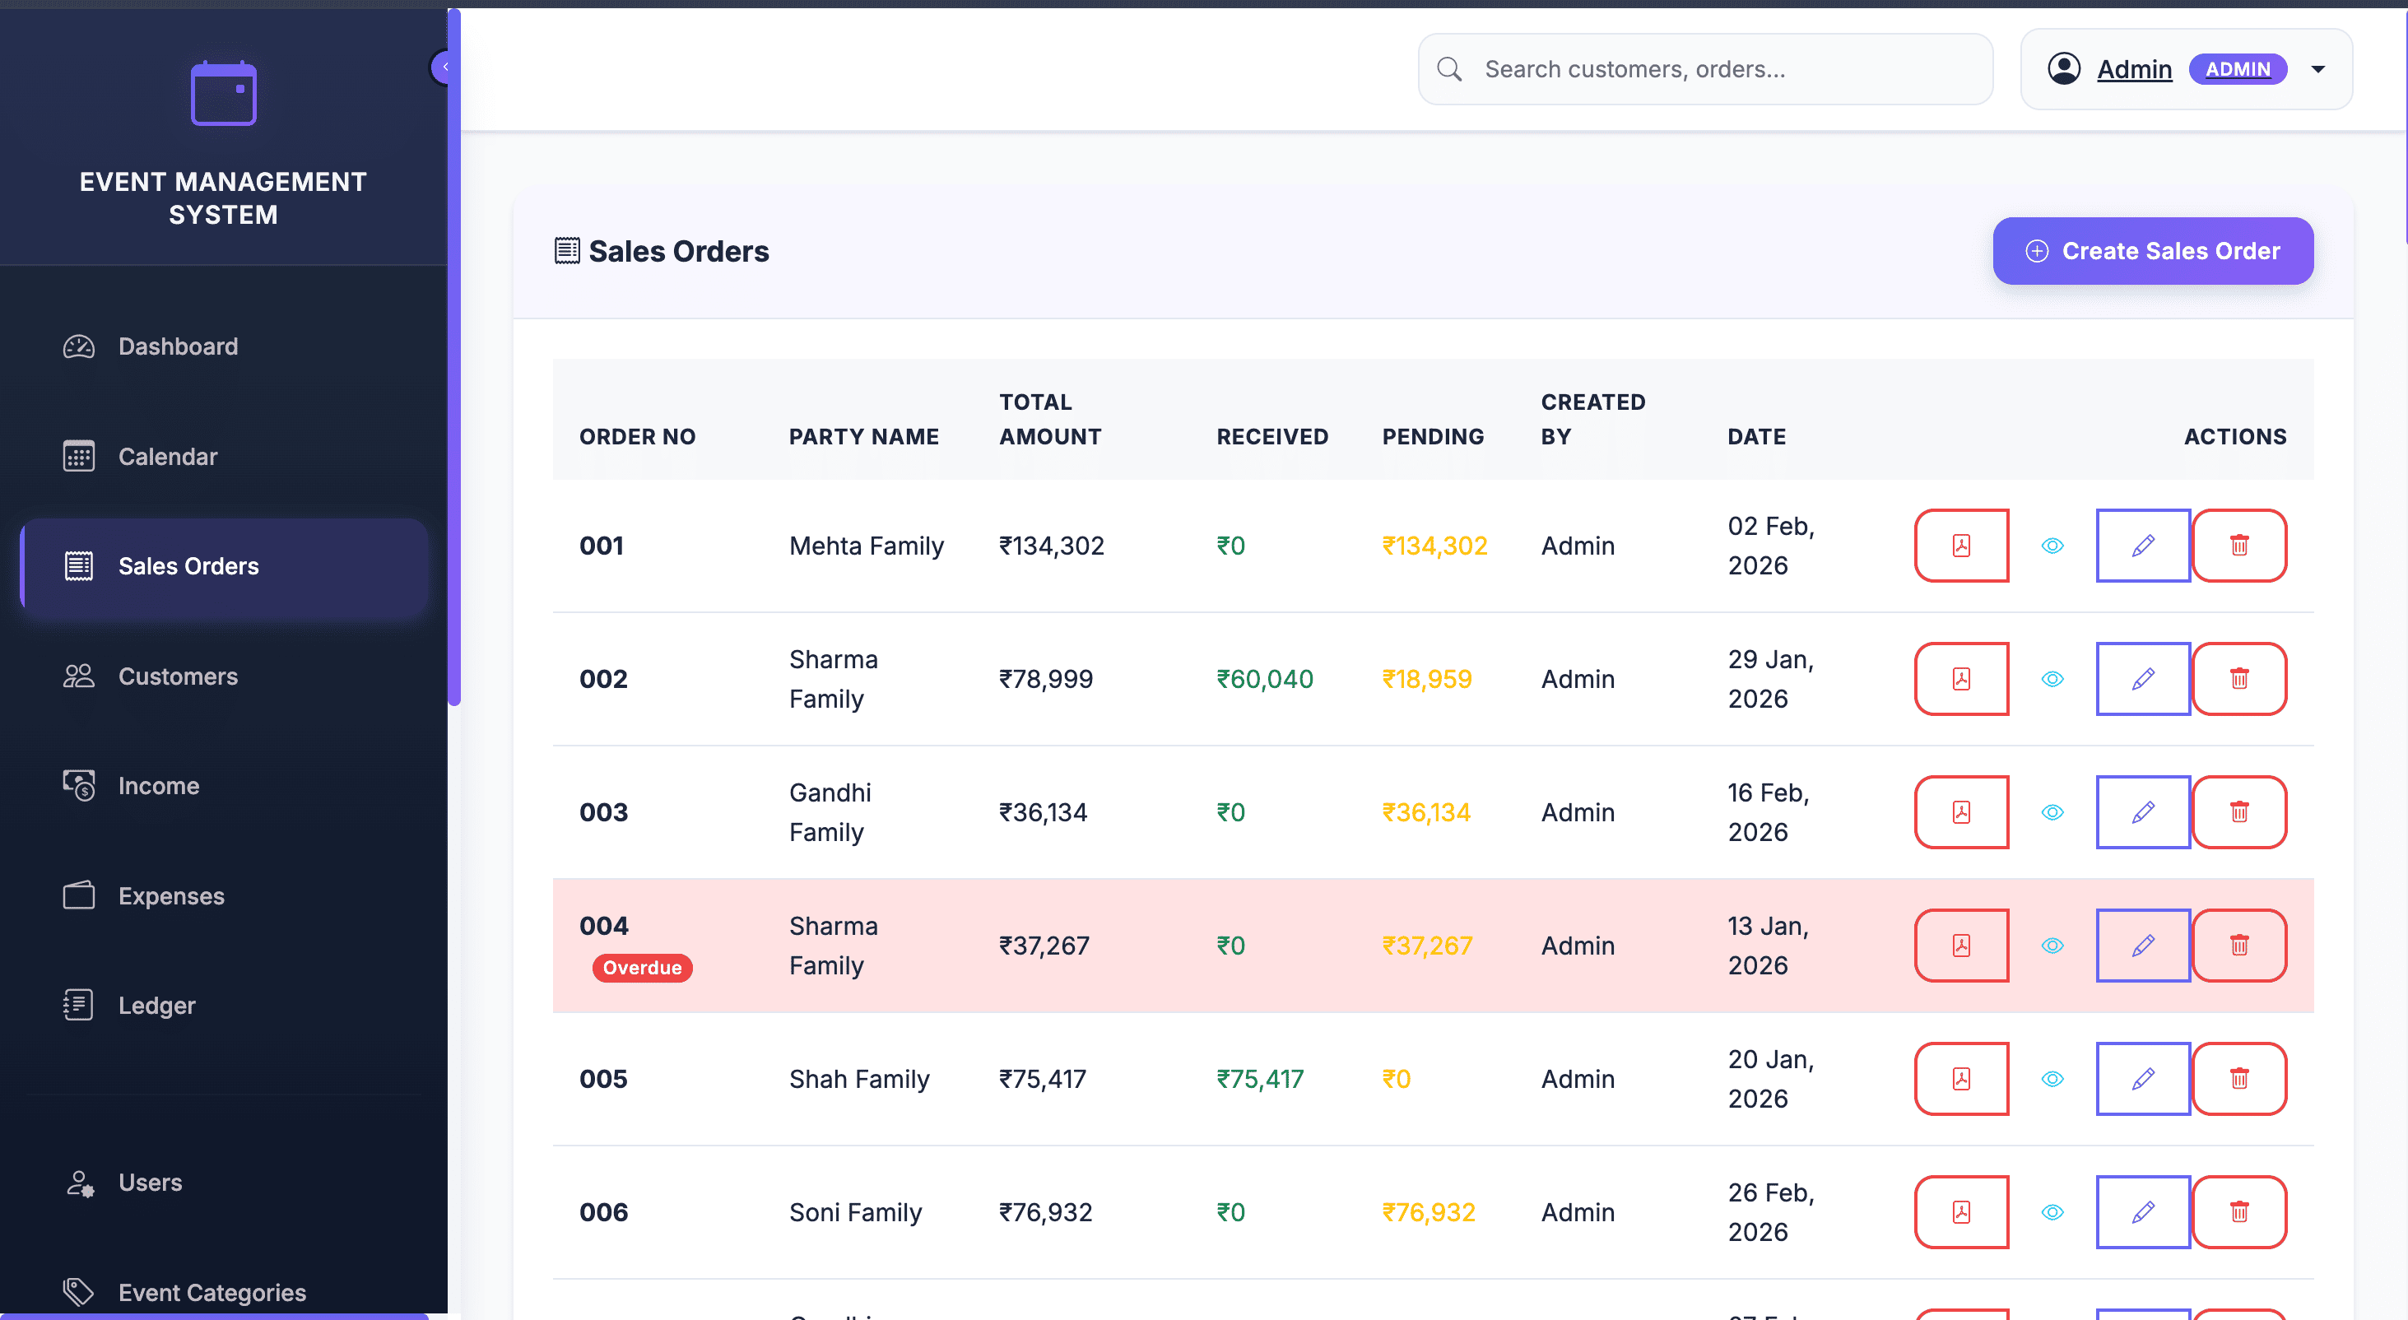Click the sidebar vertical scrollbar
Viewport: 2408px width, 1320px height.
[x=454, y=374]
